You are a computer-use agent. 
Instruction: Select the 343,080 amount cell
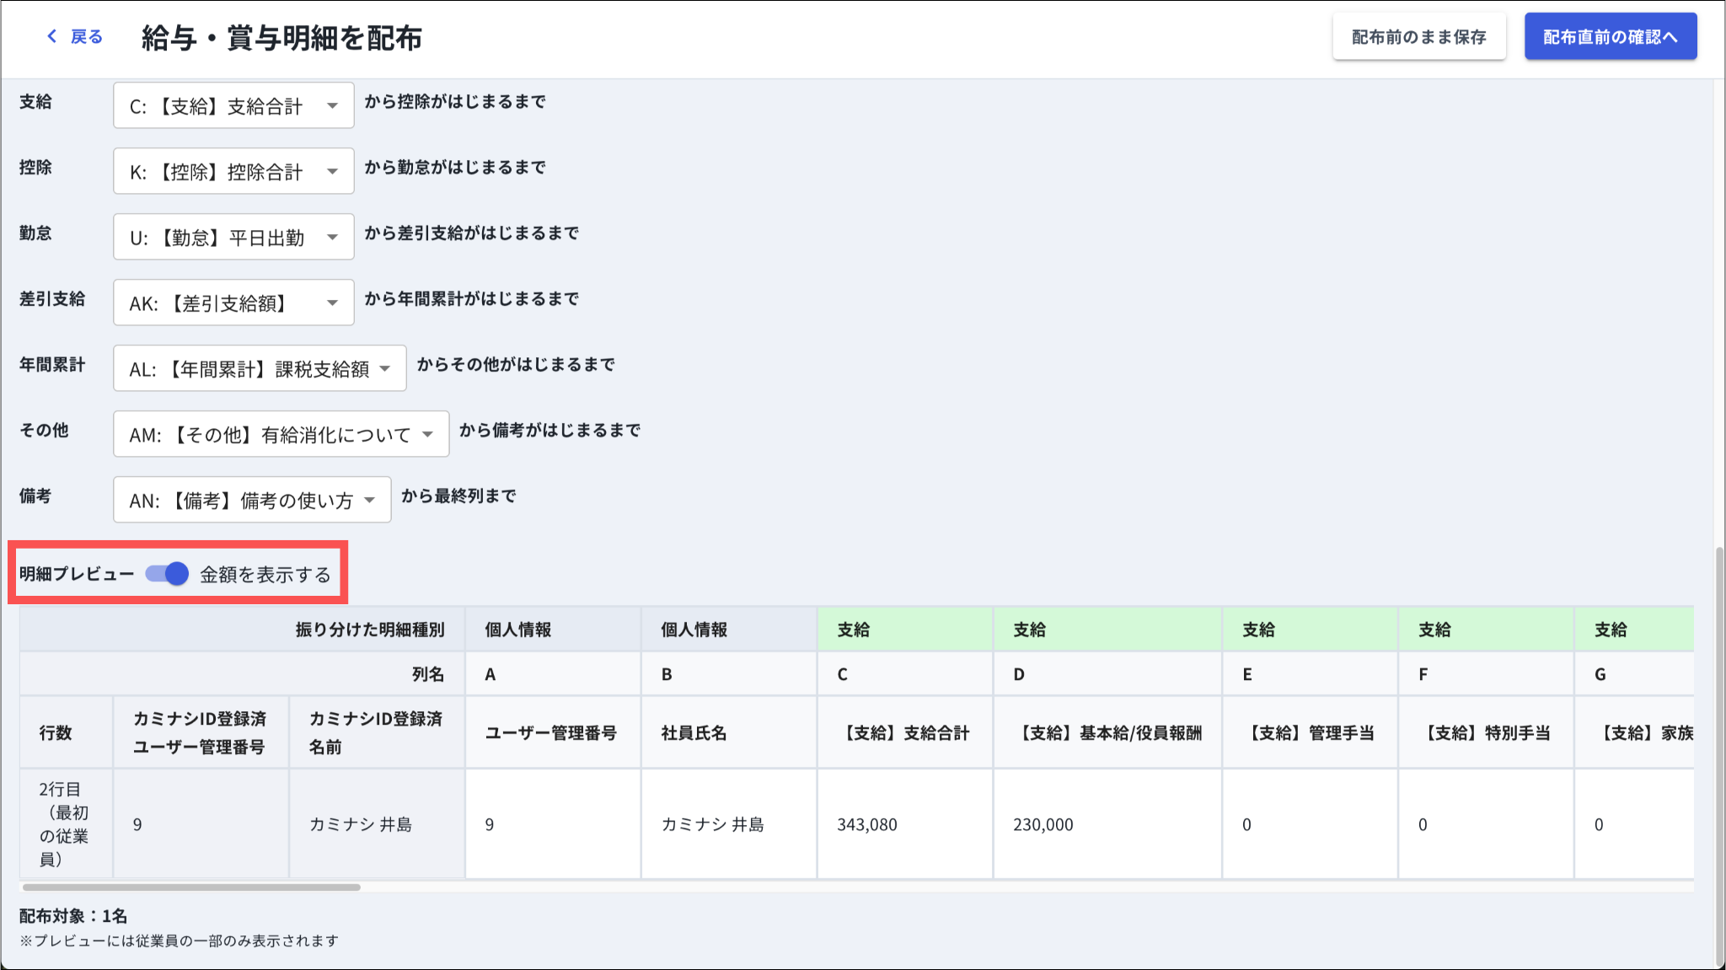click(867, 824)
